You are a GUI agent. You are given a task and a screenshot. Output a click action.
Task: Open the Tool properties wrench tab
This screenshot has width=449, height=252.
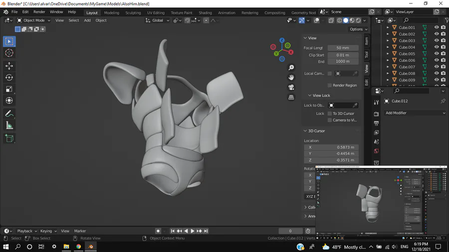pos(376,103)
